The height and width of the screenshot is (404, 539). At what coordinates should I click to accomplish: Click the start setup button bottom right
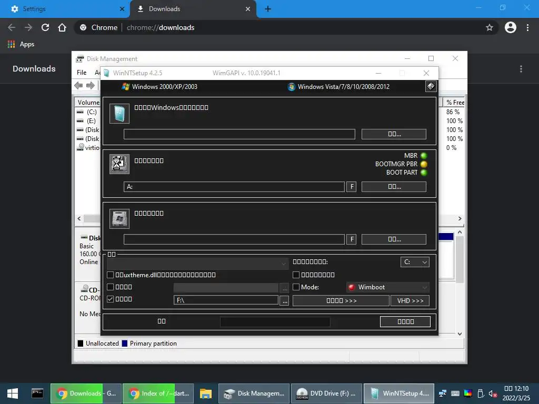click(x=405, y=321)
